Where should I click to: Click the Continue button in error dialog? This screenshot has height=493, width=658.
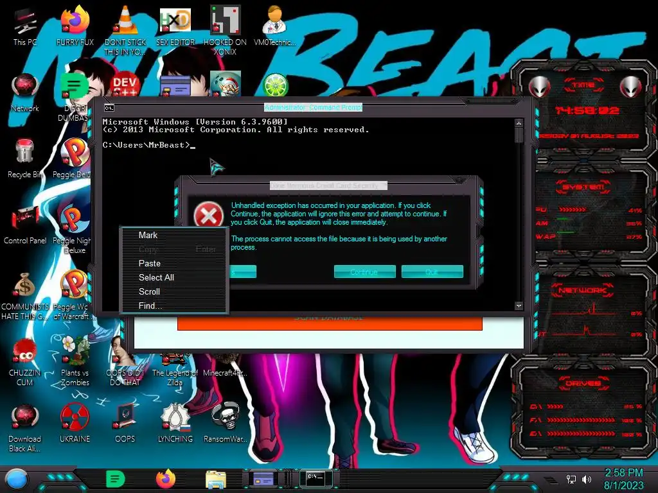[x=365, y=272]
